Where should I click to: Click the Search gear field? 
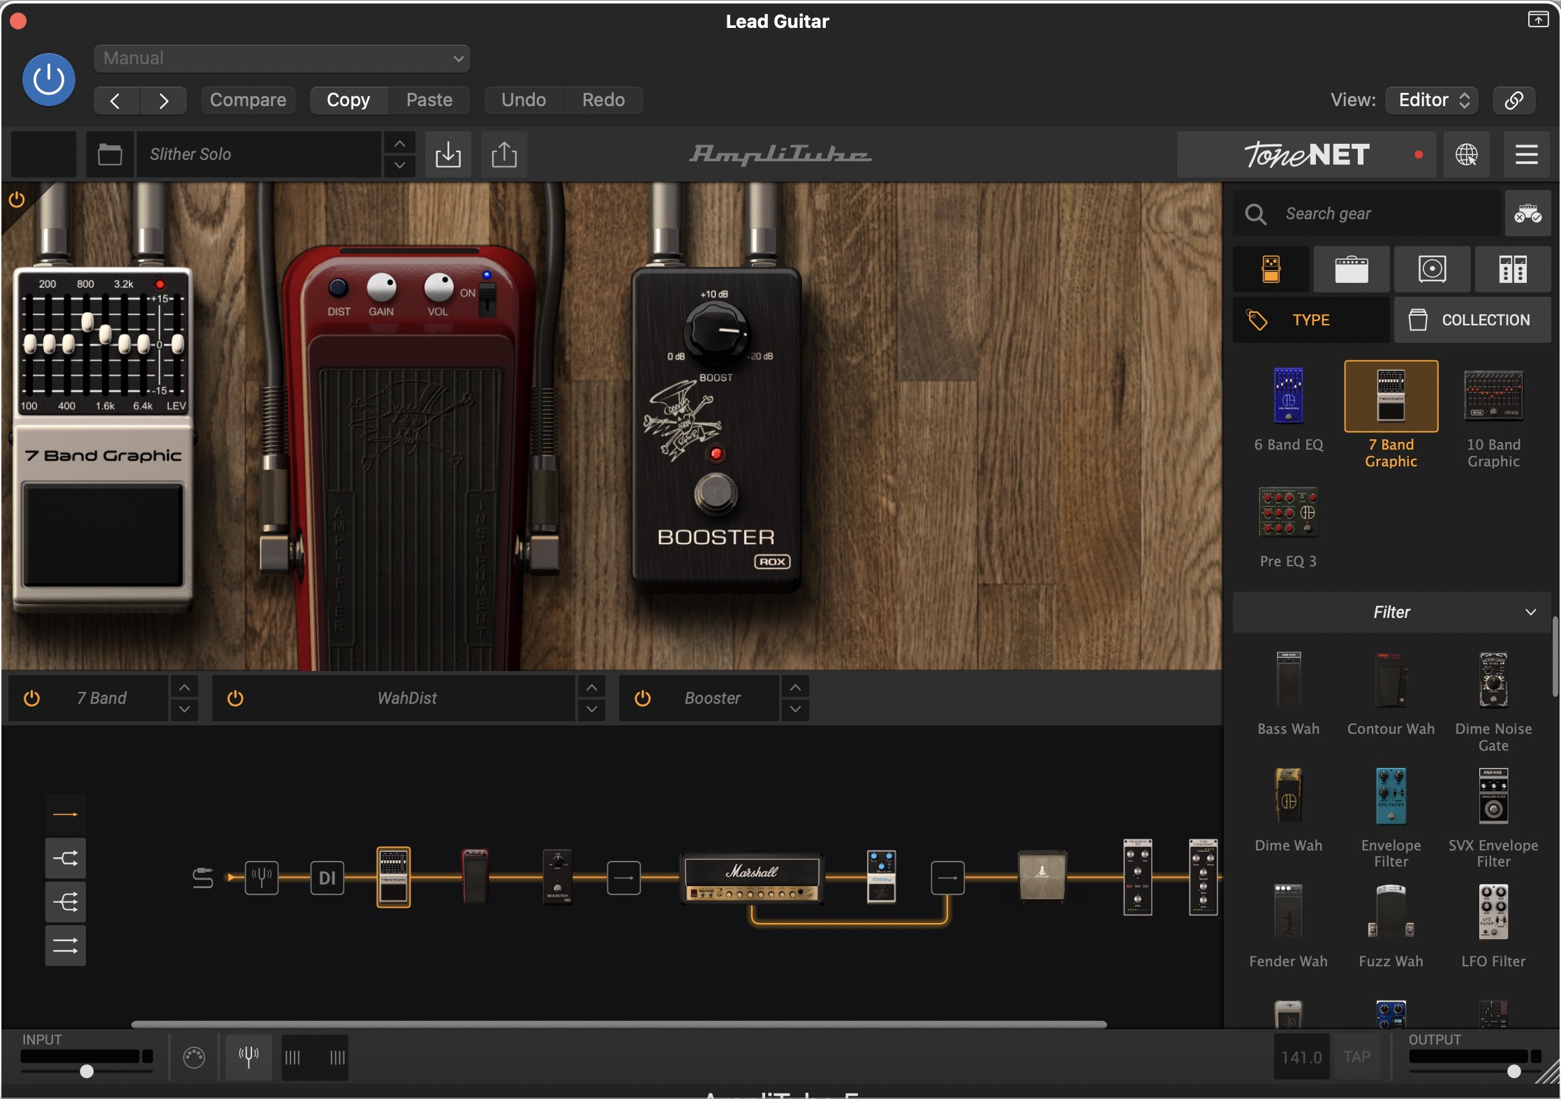pos(1367,214)
